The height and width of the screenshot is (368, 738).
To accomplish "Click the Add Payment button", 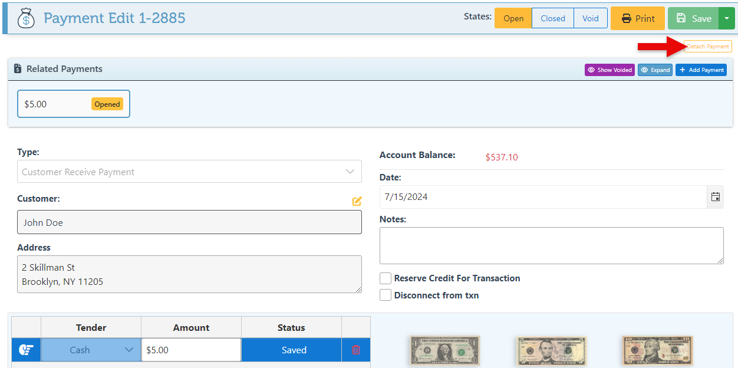I will click(x=701, y=70).
